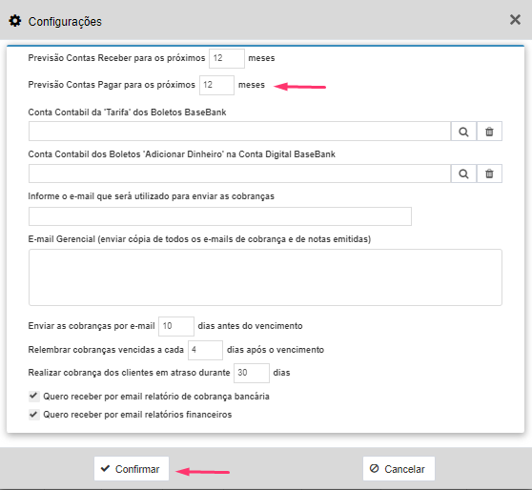This screenshot has height=490, width=532.
Task: Click label 'Conta Contabil da 'Tarifa' dos Boletos BaseBank'
Action: click(127, 112)
